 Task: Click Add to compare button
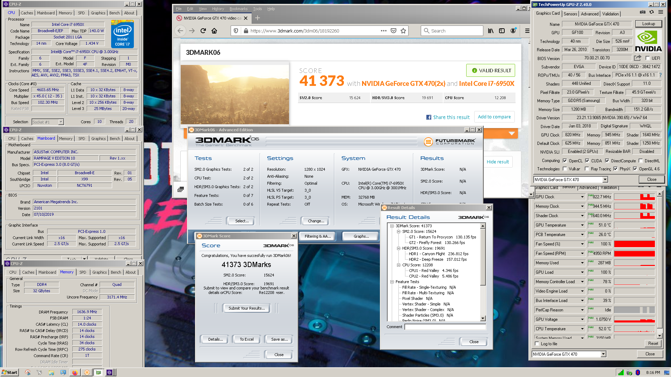tap(494, 117)
